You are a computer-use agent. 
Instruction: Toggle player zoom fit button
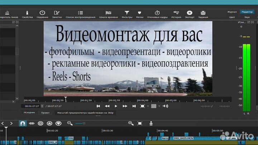pyautogui.click(x=143, y=106)
